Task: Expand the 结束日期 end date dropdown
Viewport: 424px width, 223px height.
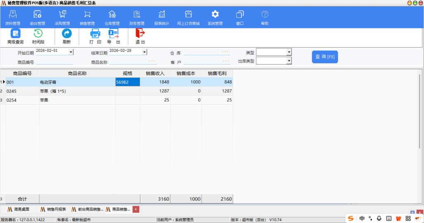Action: pyautogui.click(x=145, y=52)
